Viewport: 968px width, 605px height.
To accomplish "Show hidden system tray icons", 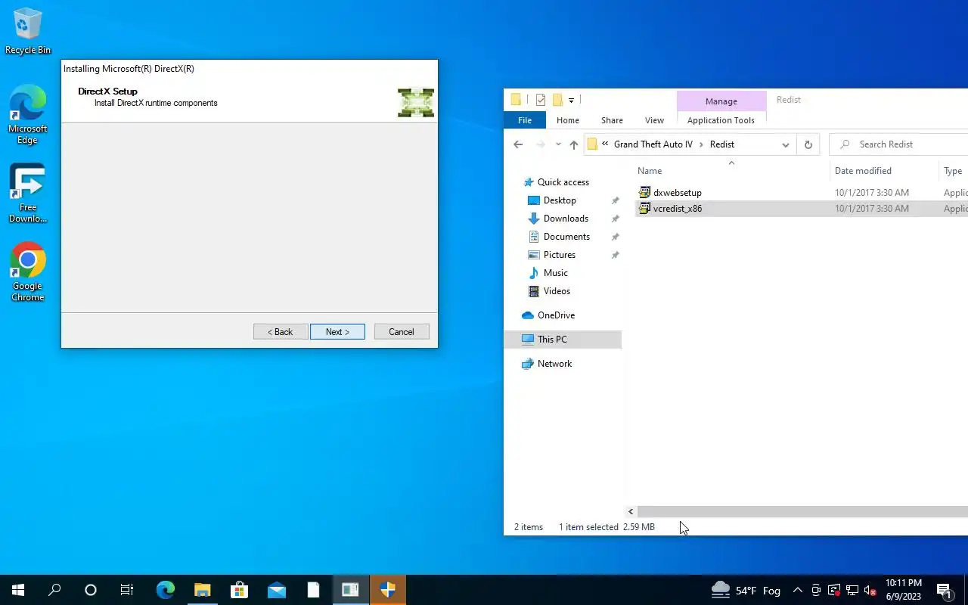I will tap(797, 590).
